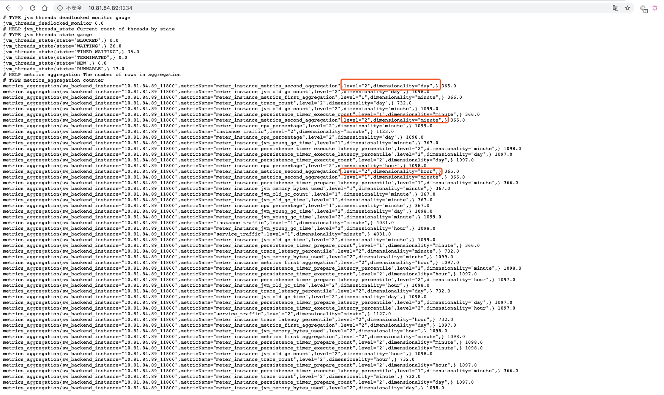Click the '# TYPE jvm_threads_deadlocked_monitor gauge' line
Image resolution: width=664 pixels, height=395 pixels.
[67, 17]
